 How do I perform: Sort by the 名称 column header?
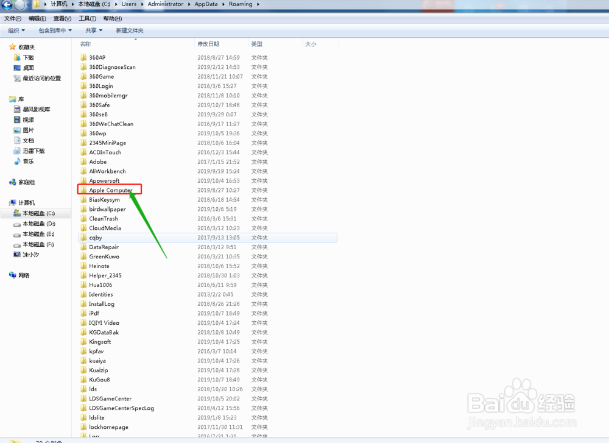[x=85, y=44]
